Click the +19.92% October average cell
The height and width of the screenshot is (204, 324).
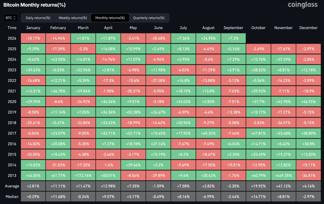tap(258, 186)
